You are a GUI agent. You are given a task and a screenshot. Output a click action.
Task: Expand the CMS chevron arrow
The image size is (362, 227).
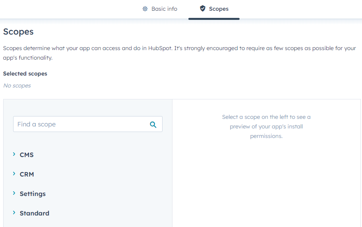point(14,154)
